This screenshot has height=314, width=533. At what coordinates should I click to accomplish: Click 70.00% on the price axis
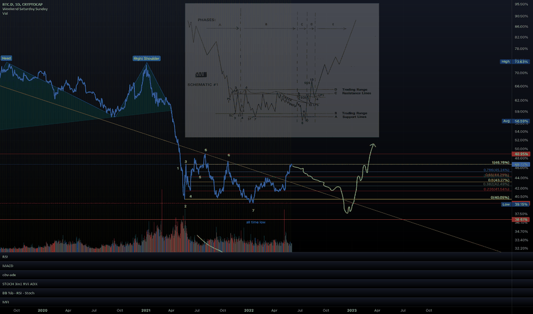click(521, 73)
